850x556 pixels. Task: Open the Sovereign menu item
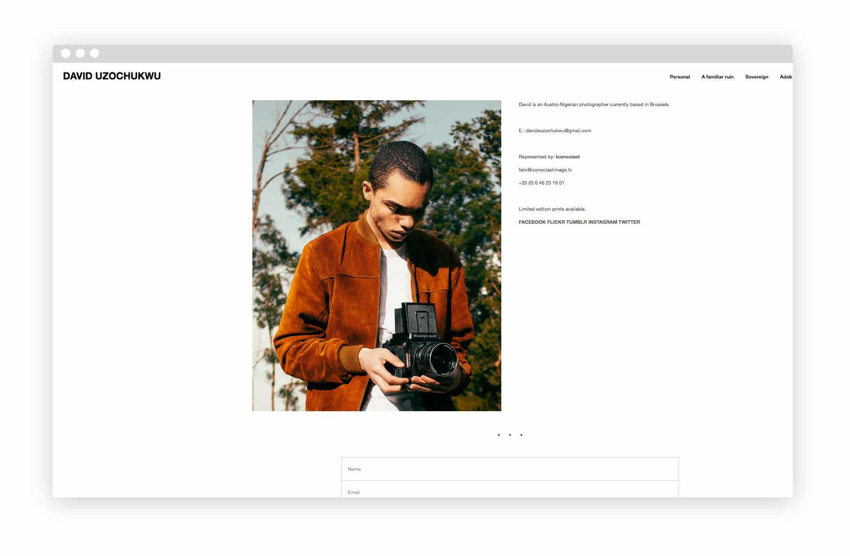click(757, 77)
